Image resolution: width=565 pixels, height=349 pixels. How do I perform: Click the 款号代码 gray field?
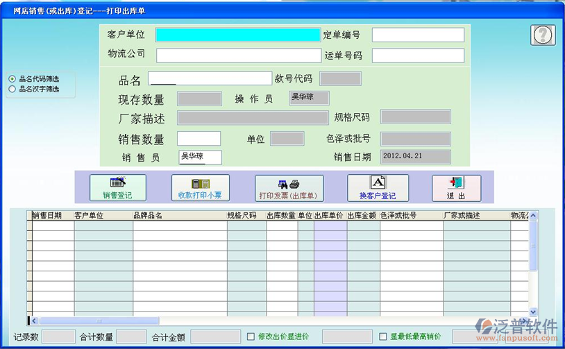(x=341, y=78)
